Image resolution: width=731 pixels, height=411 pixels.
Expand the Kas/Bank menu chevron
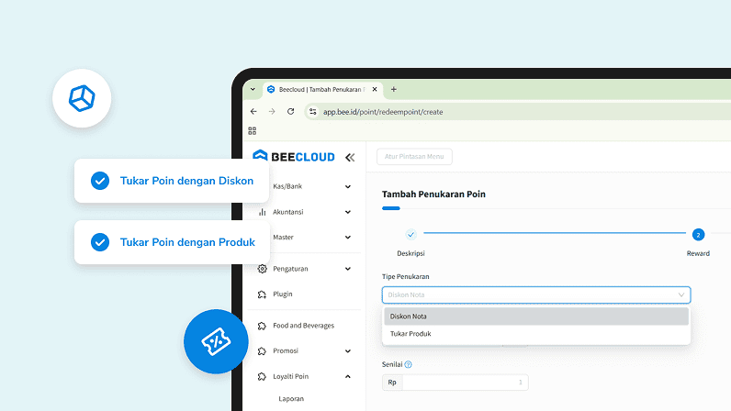tap(348, 186)
